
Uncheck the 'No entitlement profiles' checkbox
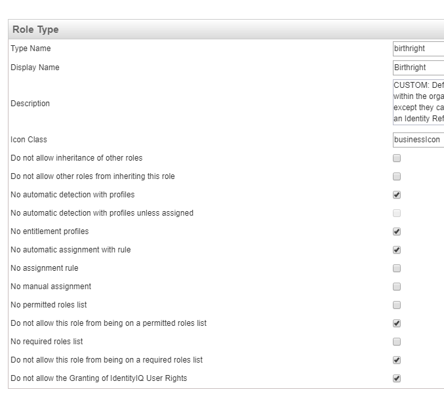[397, 231]
